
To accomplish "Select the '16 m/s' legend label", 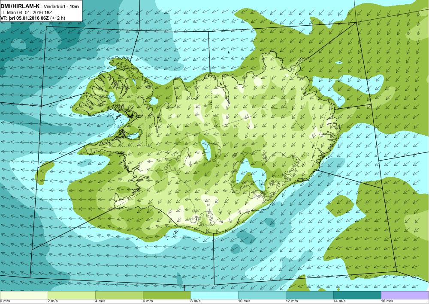I will 387,301.
